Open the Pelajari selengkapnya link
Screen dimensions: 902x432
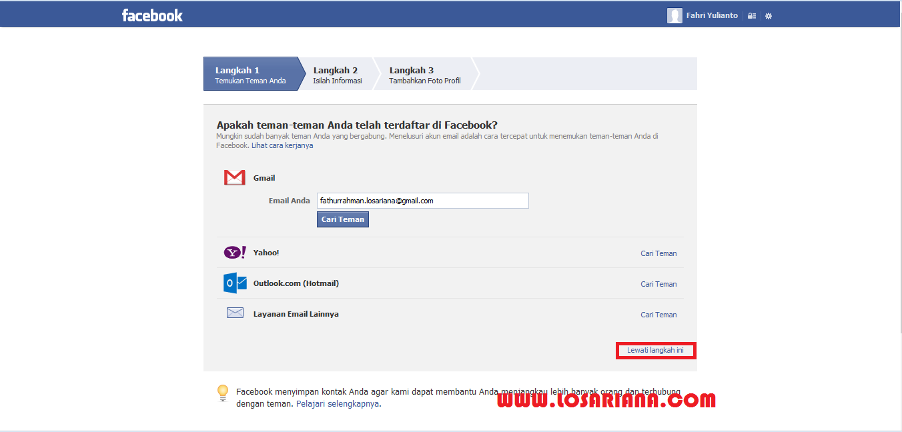[x=338, y=403]
